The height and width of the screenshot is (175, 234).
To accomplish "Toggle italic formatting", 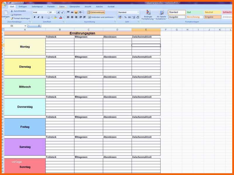I will pos(38,17).
